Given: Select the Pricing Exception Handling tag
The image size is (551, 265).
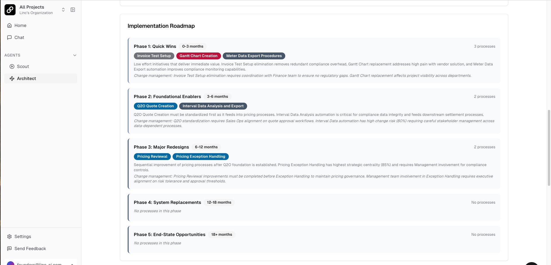Looking at the screenshot, I should (x=200, y=157).
